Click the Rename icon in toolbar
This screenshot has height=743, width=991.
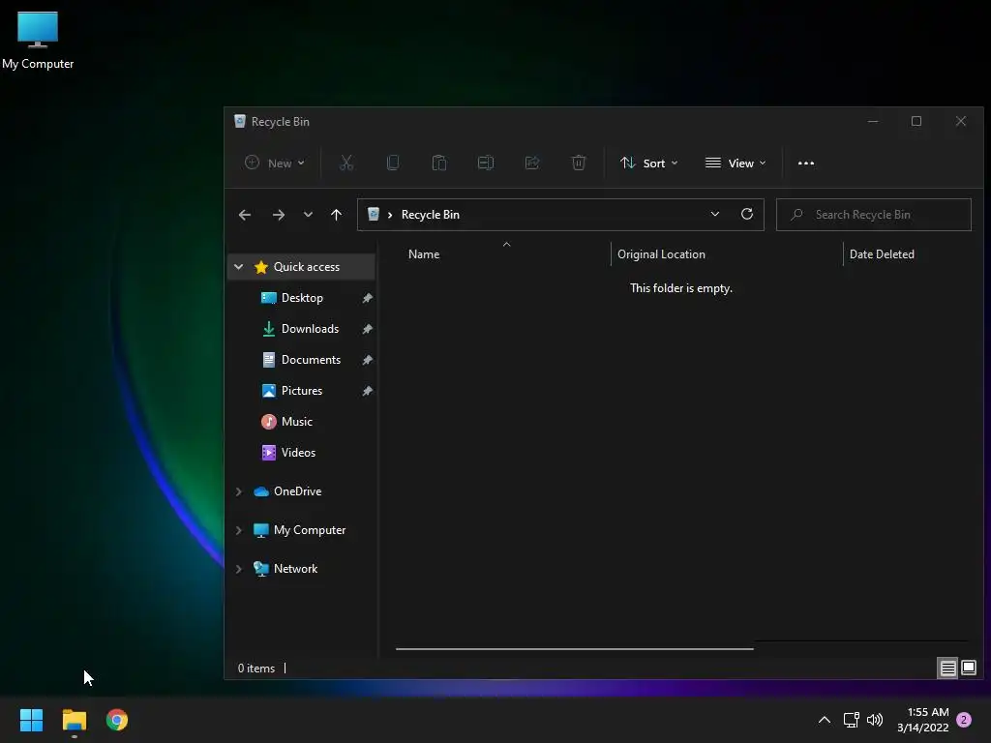click(486, 163)
